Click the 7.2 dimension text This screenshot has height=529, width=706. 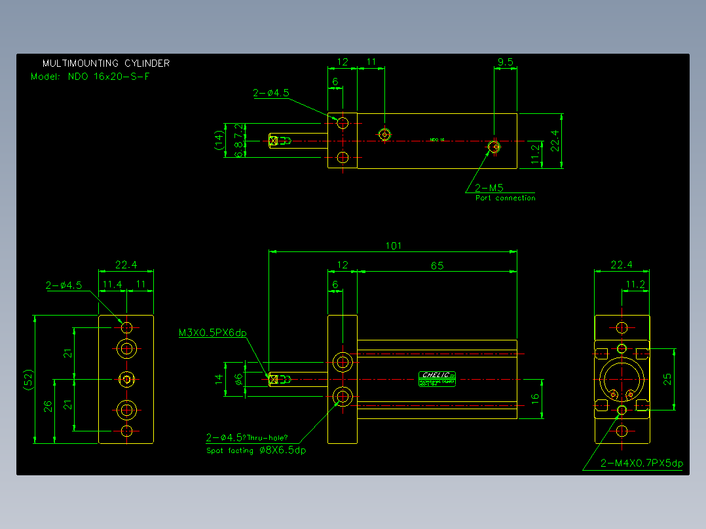(x=238, y=131)
